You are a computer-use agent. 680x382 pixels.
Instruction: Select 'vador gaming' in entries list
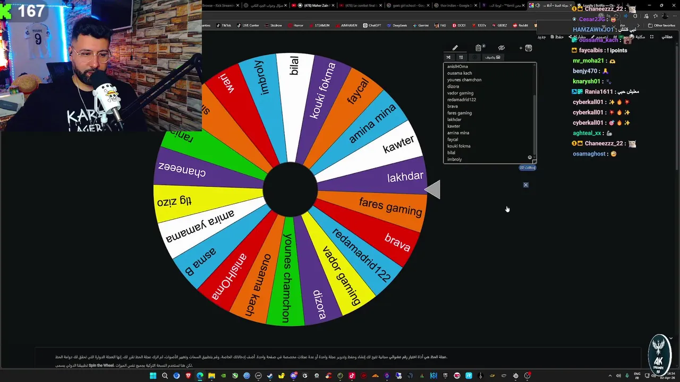(460, 93)
